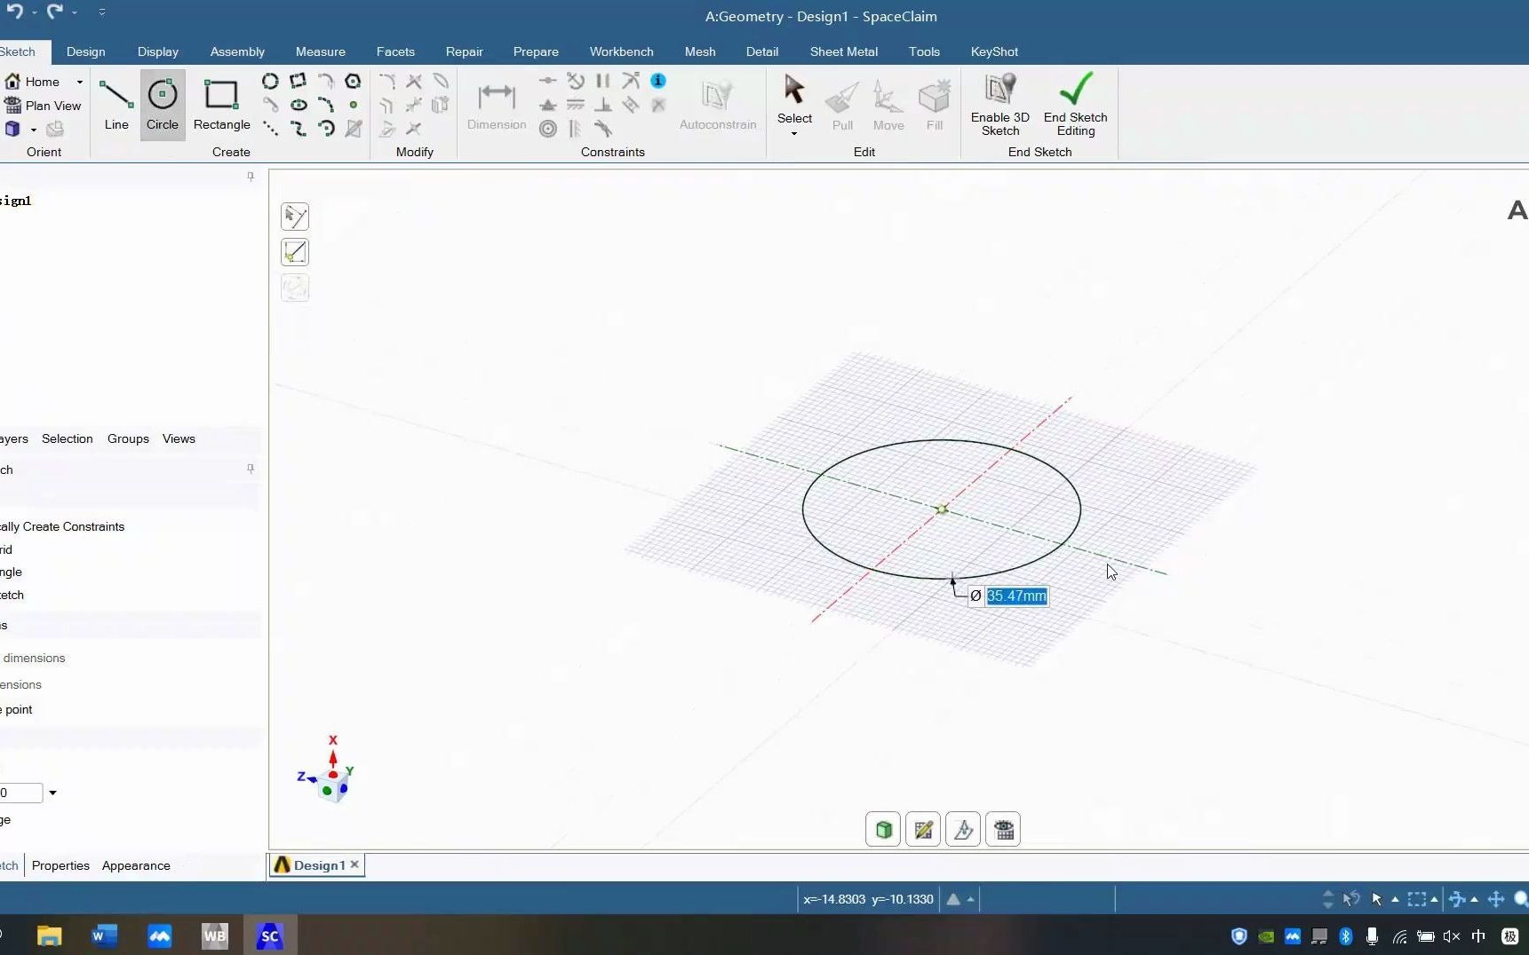Click the vertical parallel constraint icon

pos(603,81)
